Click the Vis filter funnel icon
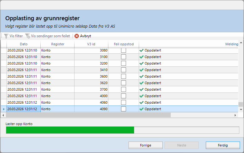 (x=6, y=36)
